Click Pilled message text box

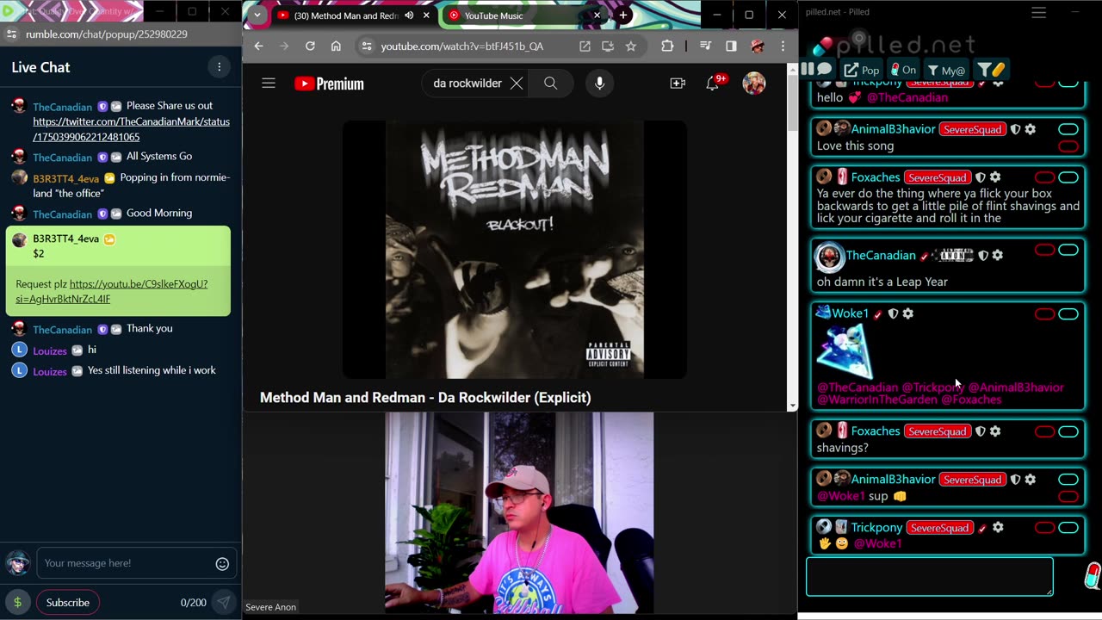(929, 577)
